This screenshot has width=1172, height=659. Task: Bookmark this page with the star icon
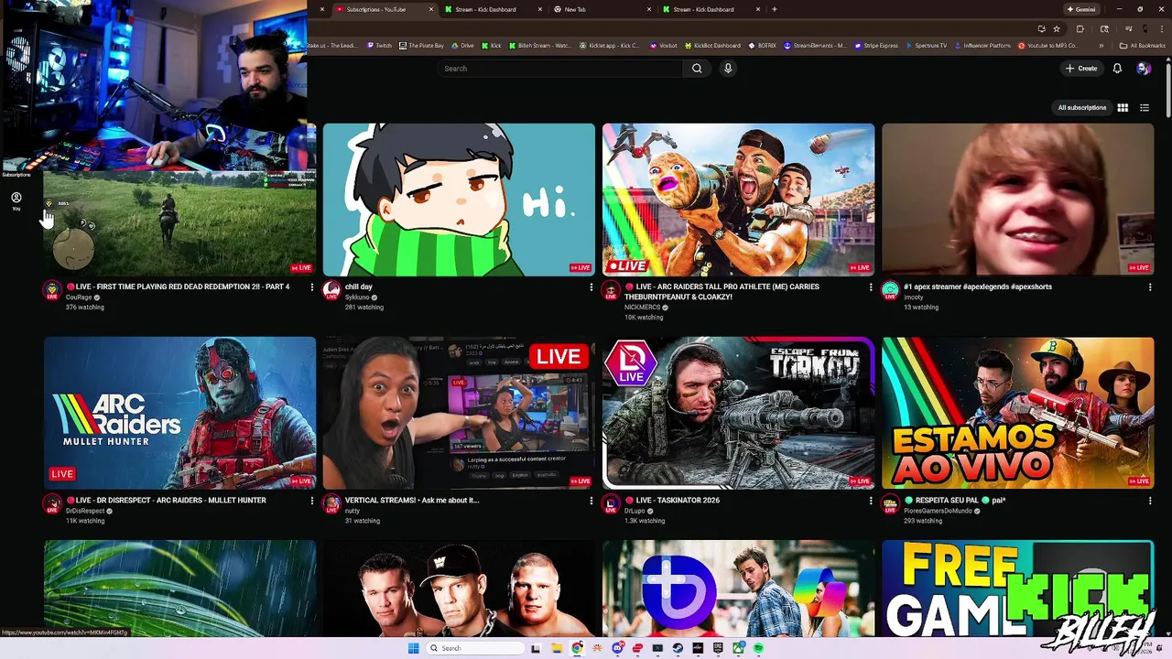point(1056,29)
